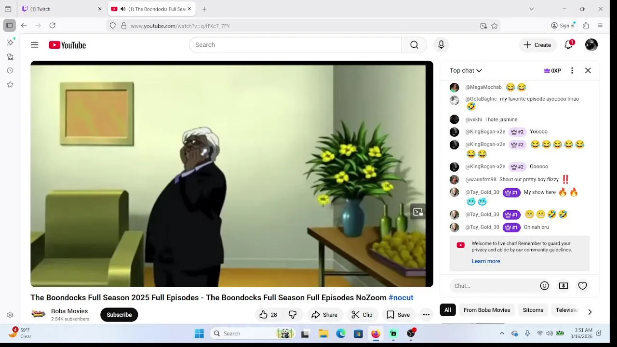
Task: Open the YouTube guide hamburger menu
Action: 34,45
